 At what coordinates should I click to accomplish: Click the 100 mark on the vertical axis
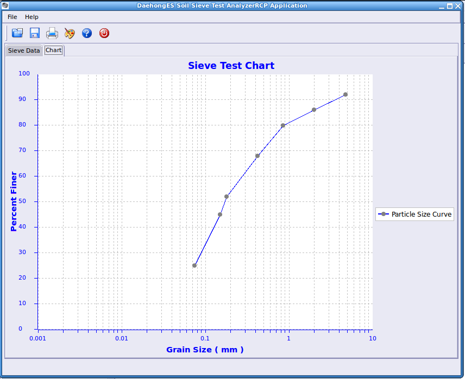click(x=23, y=73)
